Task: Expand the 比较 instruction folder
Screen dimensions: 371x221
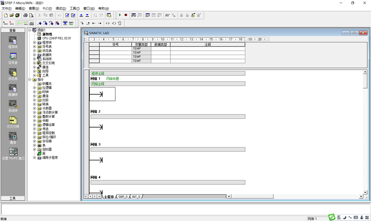Action: tap(34, 100)
